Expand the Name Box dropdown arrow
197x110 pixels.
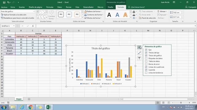point(14,26)
